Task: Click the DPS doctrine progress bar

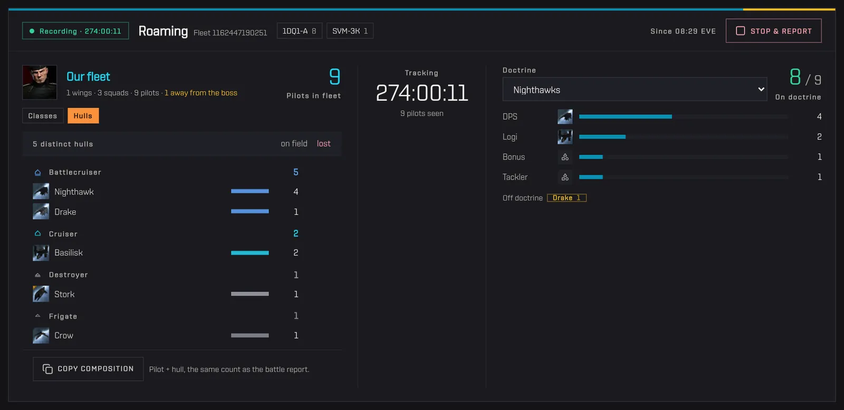Action: click(684, 116)
